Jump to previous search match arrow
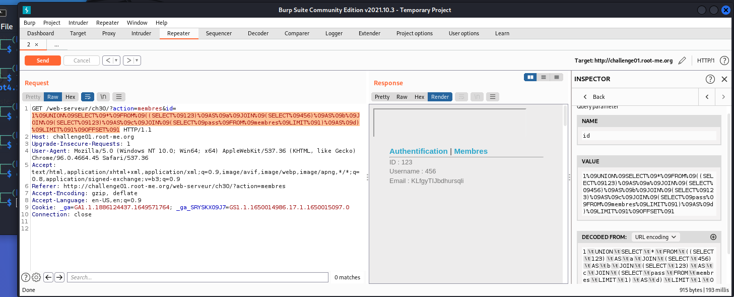This screenshot has width=734, height=297. 48,277
